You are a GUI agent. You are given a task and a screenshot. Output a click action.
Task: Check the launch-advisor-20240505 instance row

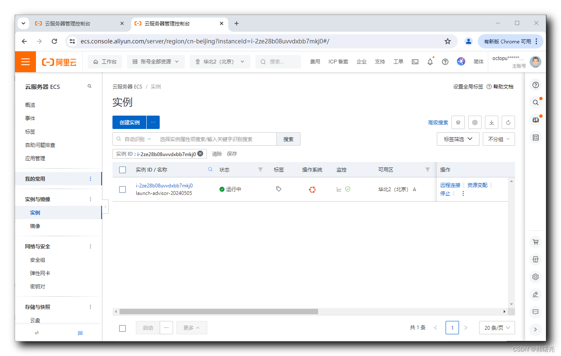tap(122, 189)
